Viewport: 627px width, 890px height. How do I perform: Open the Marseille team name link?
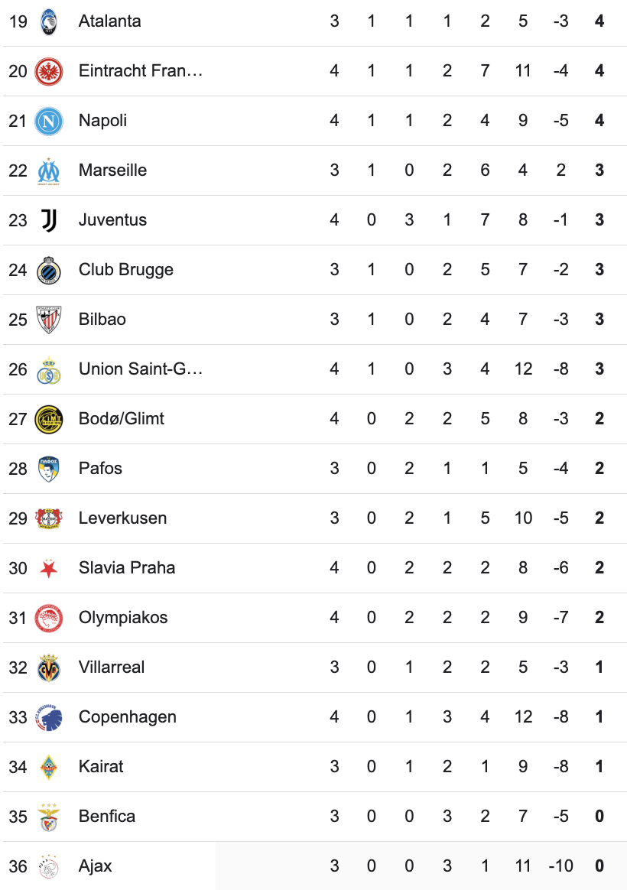click(x=112, y=171)
